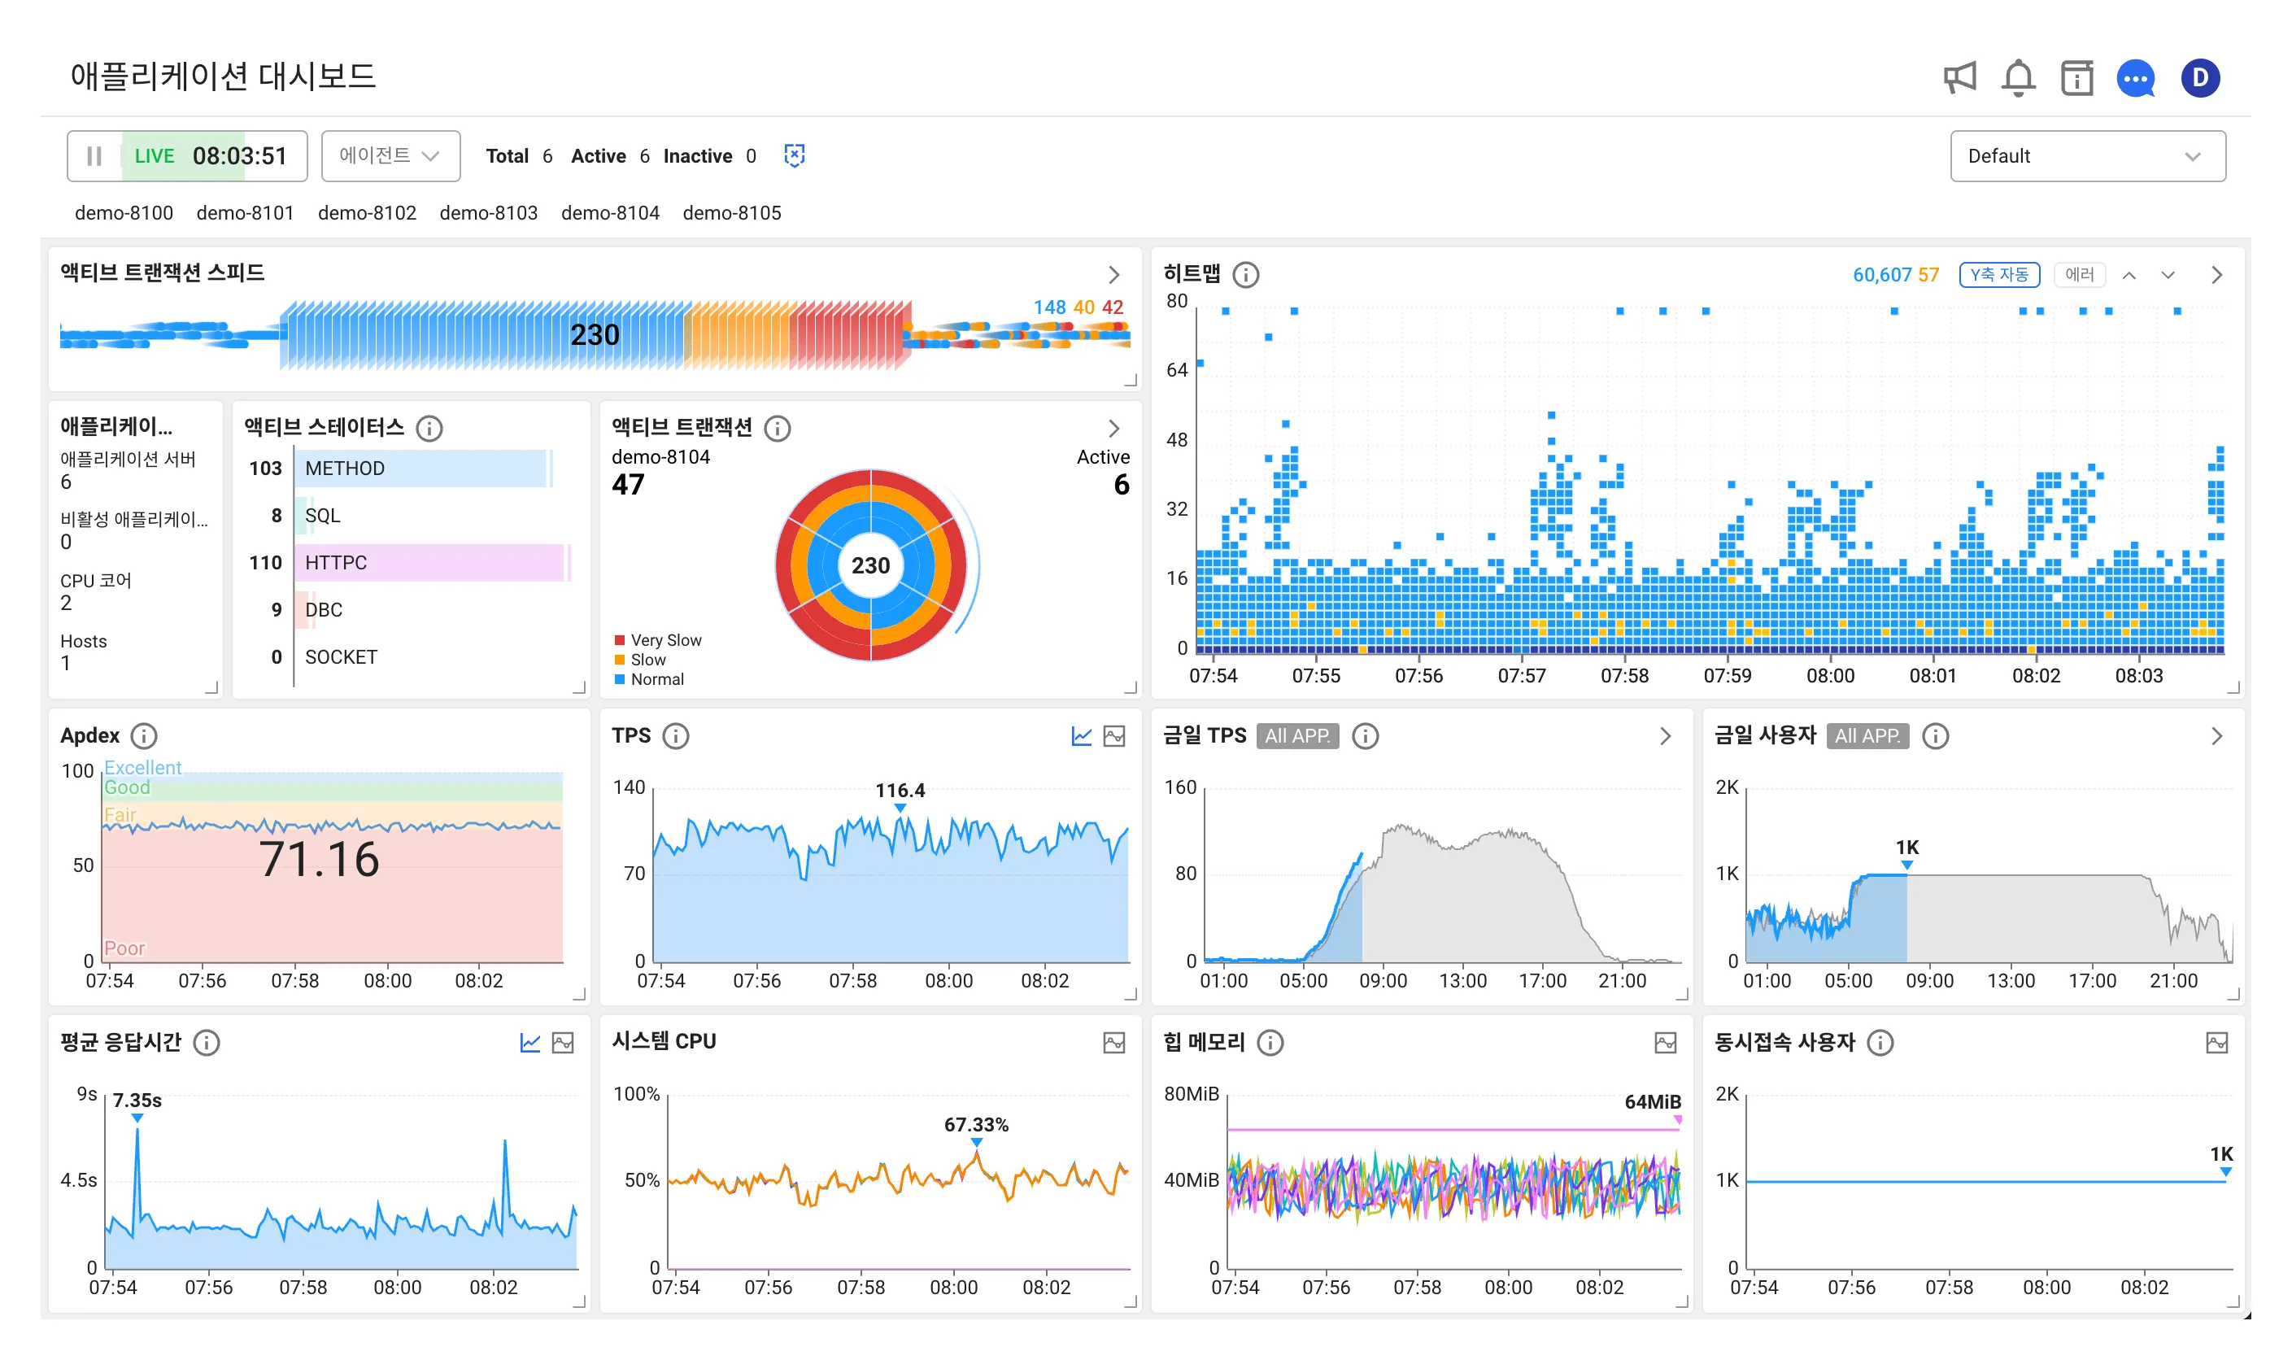
Task: Click the agent filter reset icon
Action: 794,156
